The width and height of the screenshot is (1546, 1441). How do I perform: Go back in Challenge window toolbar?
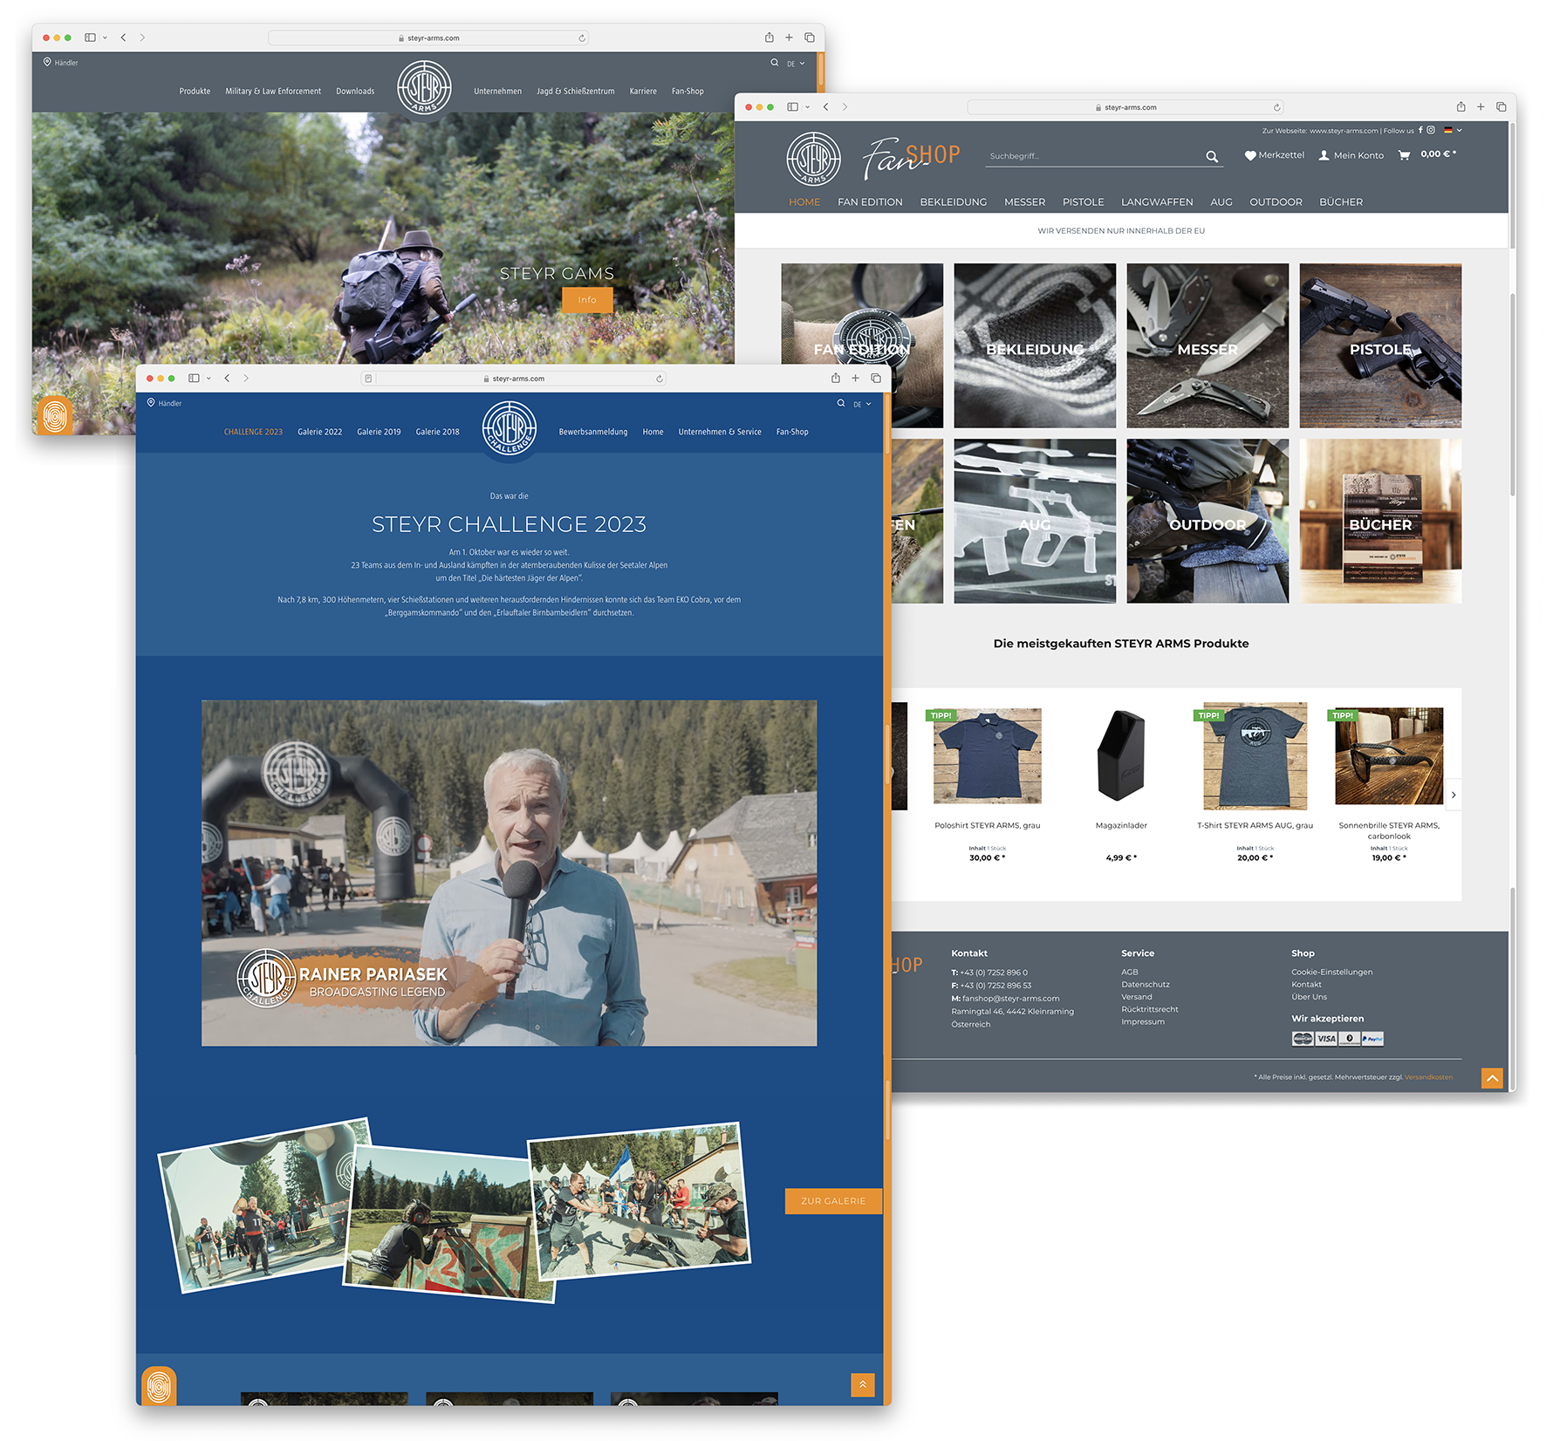(x=227, y=378)
